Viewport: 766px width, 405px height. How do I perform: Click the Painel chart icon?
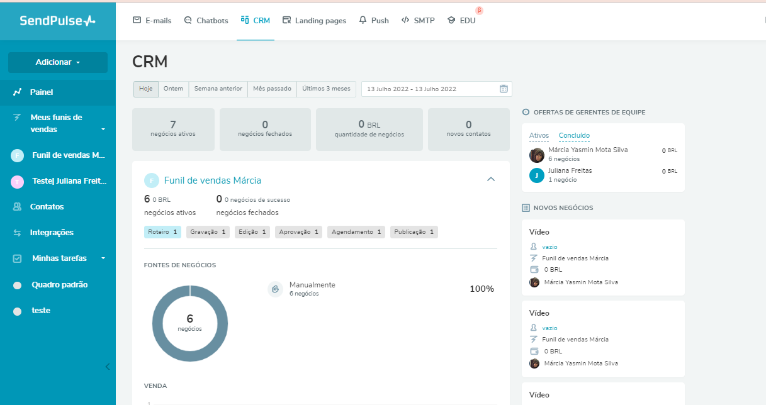pos(18,92)
